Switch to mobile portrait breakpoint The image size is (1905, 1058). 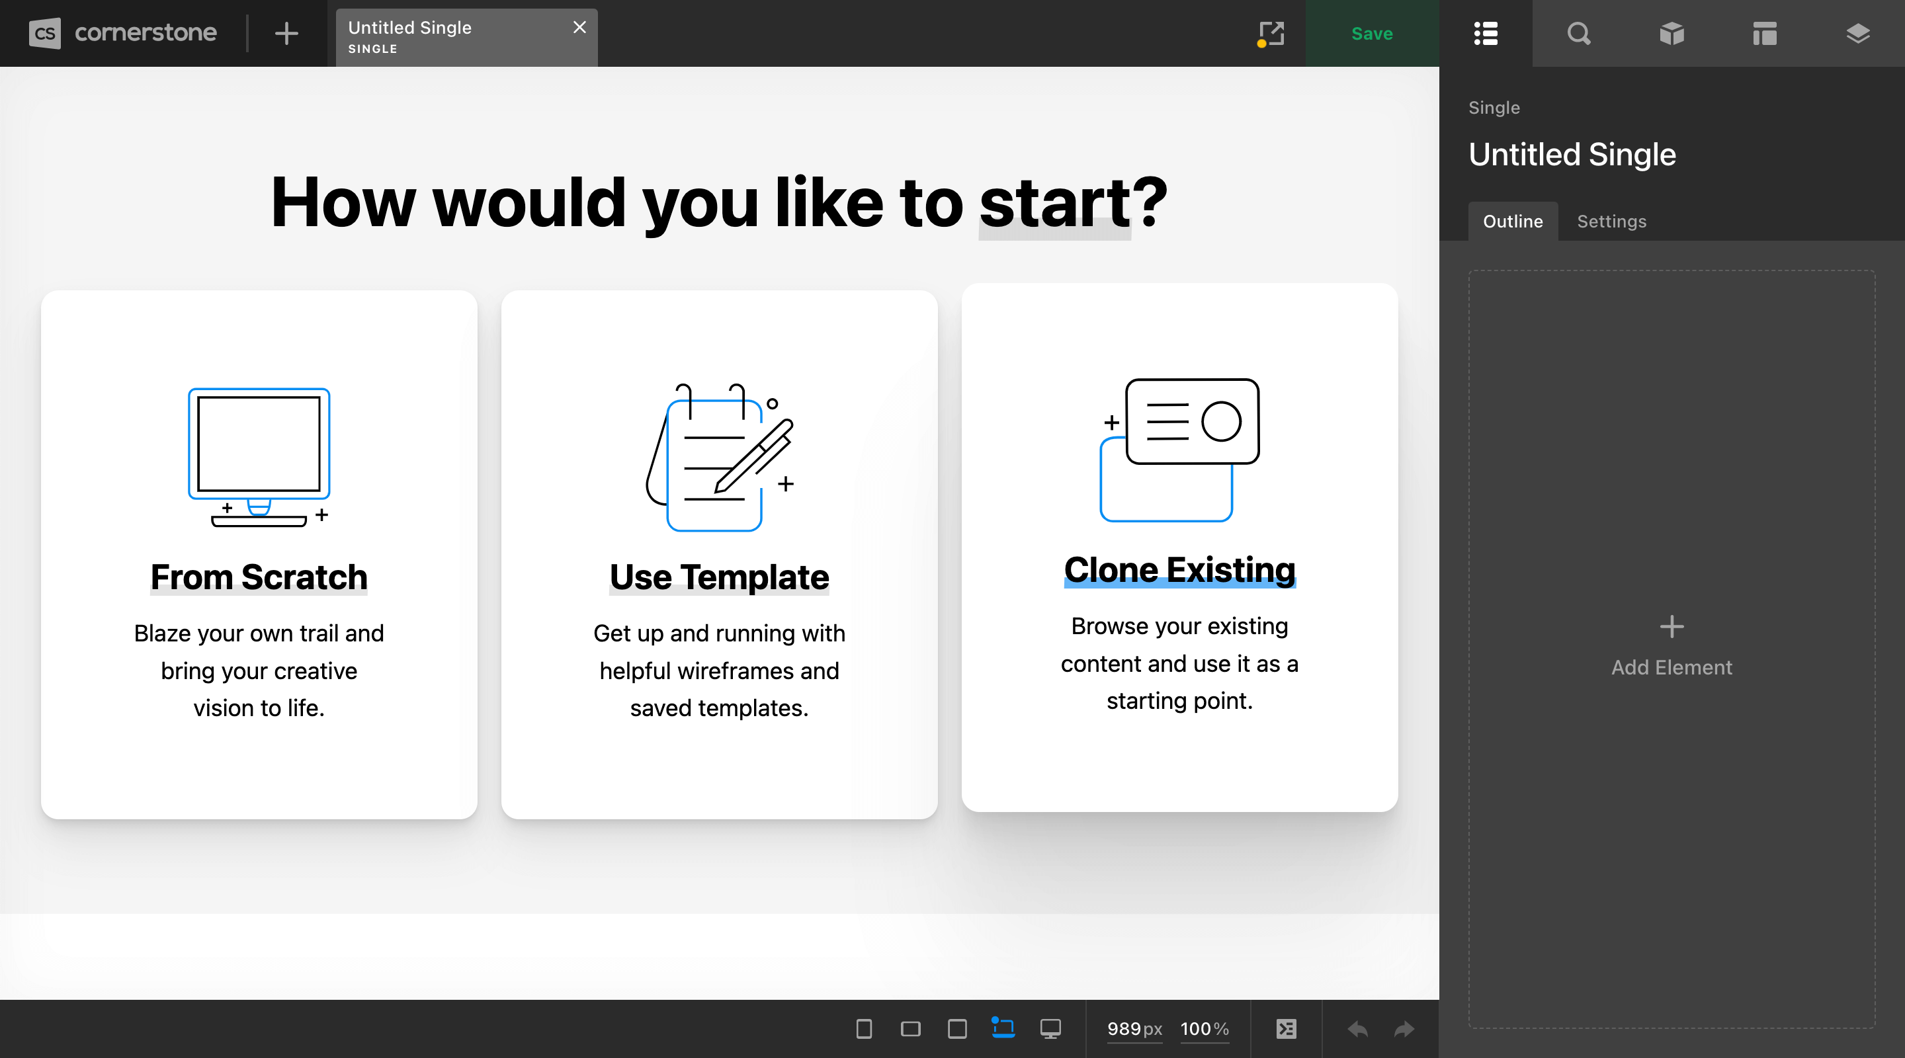[x=864, y=1028]
